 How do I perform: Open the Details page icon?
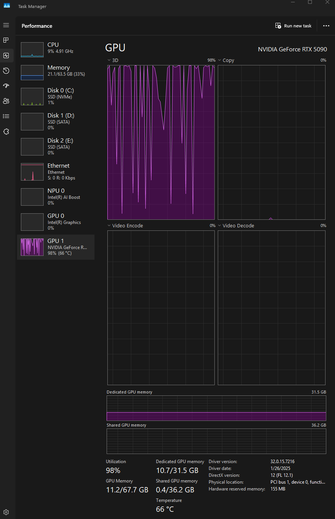pos(6,116)
